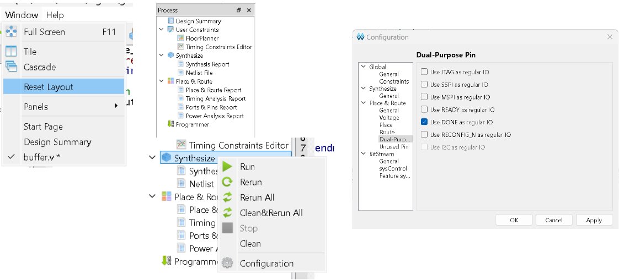Float the Process panel with its undock icon
The height and width of the screenshot is (280, 619).
click(239, 10)
